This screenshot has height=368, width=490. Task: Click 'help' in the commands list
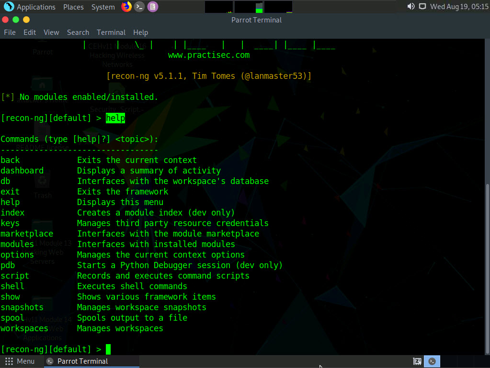pyautogui.click(x=10, y=203)
